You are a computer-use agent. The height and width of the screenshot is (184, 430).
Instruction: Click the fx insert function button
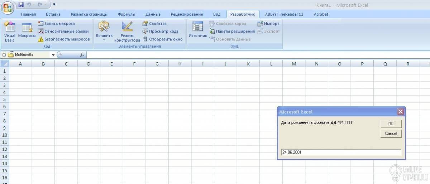tap(82, 55)
